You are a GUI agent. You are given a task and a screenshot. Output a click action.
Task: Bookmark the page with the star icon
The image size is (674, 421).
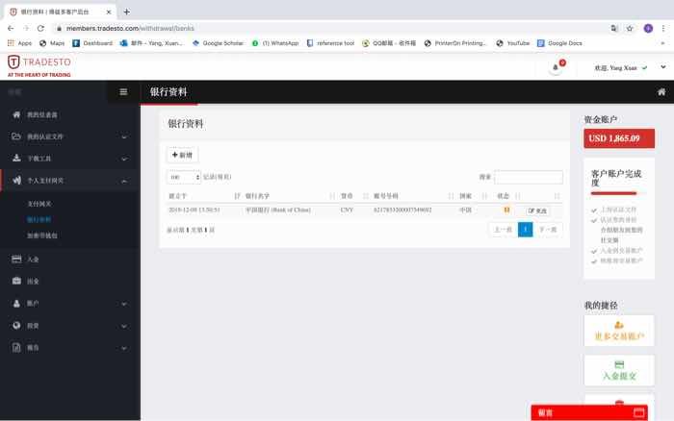[x=630, y=28]
